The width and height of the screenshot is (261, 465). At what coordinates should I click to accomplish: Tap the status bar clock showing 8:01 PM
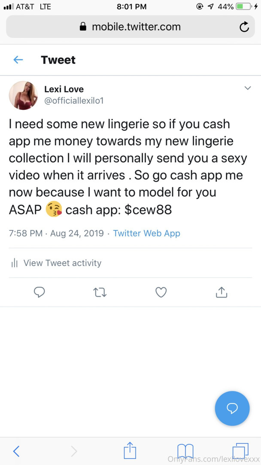click(x=131, y=6)
